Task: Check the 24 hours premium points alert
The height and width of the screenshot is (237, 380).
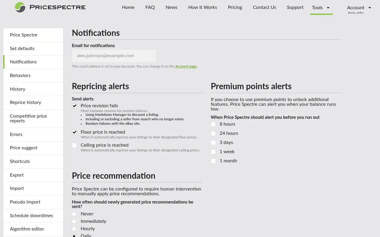Action: [213, 133]
